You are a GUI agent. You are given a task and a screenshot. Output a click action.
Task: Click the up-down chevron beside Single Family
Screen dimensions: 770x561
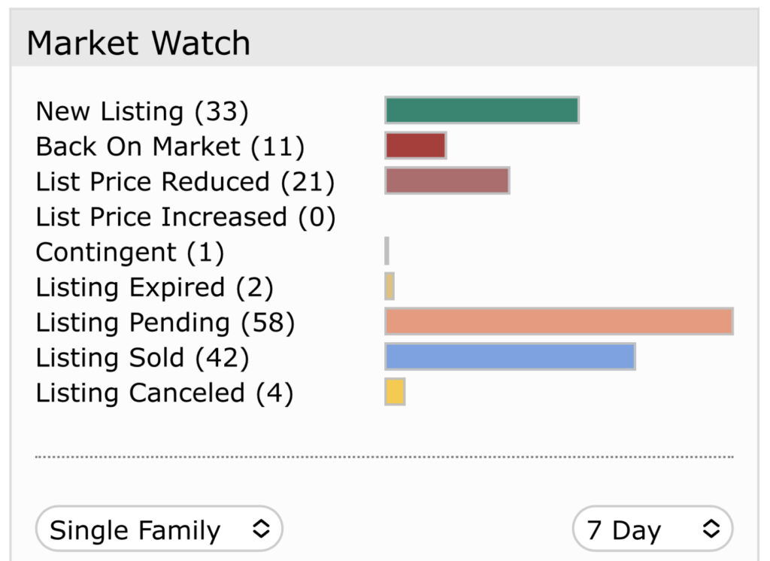click(261, 529)
